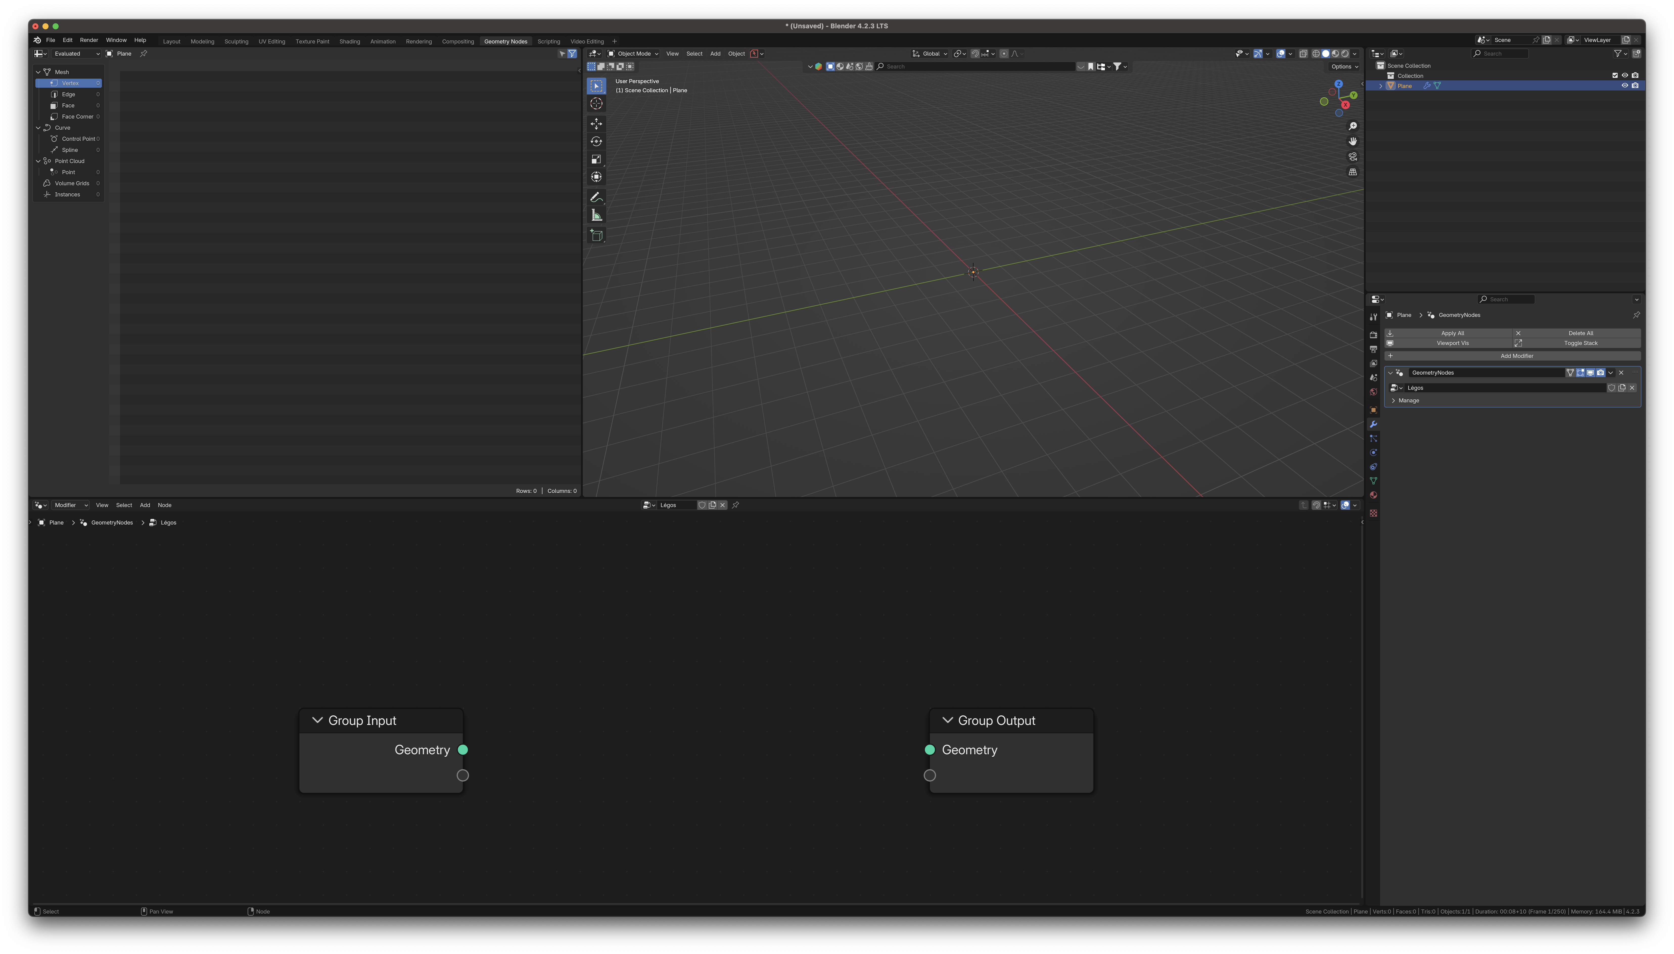Hide Collection in viewport with eye icon
1674x954 pixels.
click(1625, 75)
